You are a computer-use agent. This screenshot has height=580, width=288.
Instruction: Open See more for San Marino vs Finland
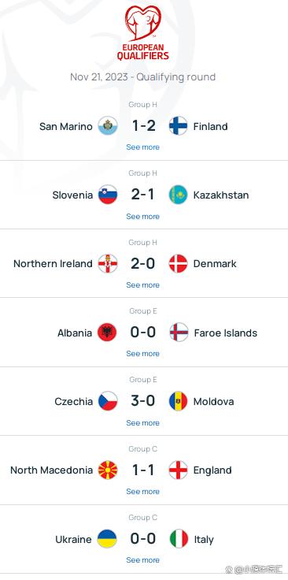tap(143, 147)
